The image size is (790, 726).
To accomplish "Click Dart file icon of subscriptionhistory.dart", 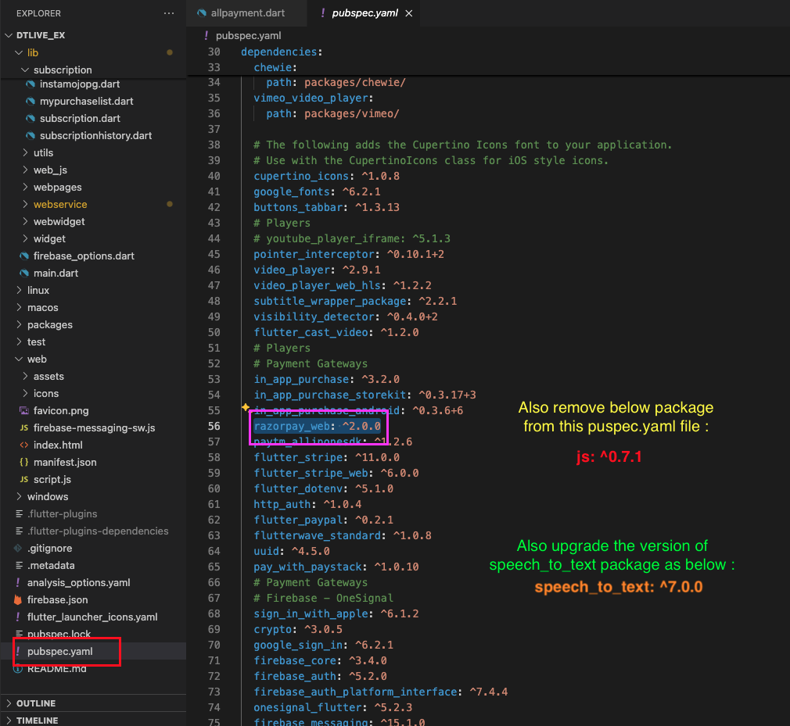I will point(31,135).
